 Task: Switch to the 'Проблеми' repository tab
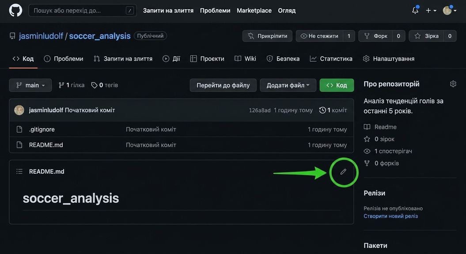(64, 59)
